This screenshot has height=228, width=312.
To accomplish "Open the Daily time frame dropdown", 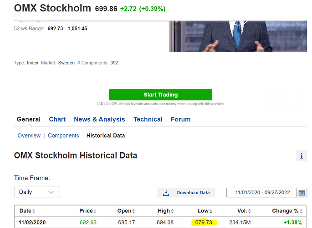I will coord(37,192).
